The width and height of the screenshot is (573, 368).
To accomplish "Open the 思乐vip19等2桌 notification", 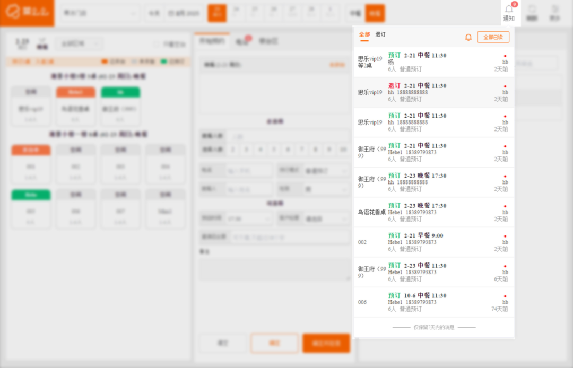I will pos(434,62).
